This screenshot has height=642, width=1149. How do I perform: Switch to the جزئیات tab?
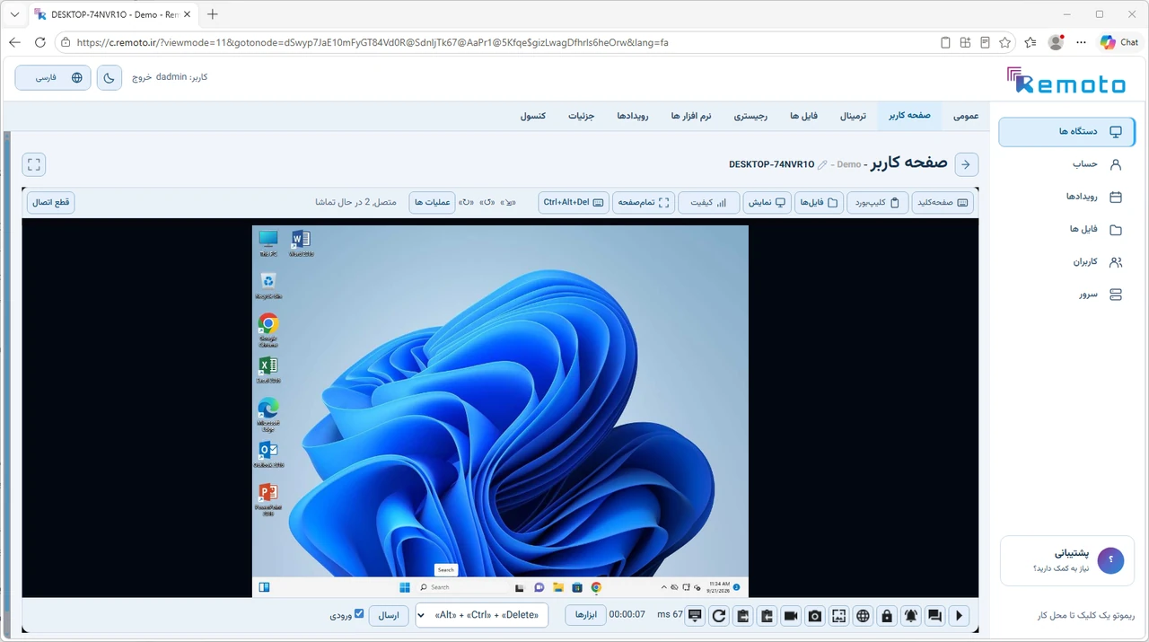[582, 116]
